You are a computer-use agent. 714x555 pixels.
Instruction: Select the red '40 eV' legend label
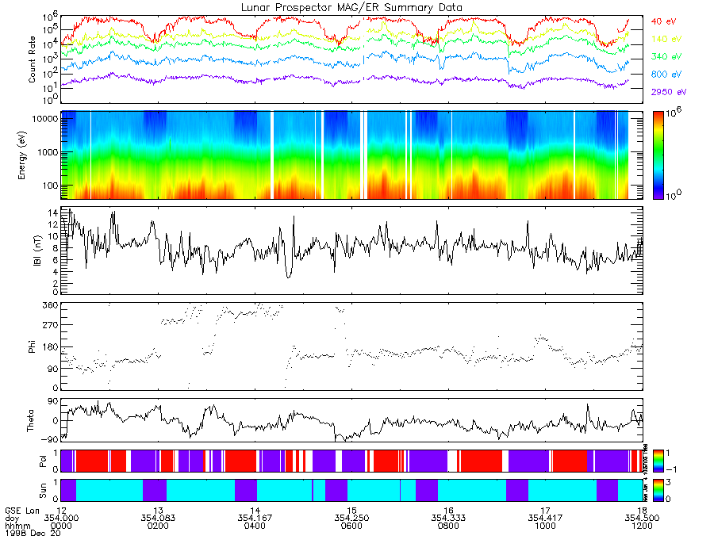663,21
